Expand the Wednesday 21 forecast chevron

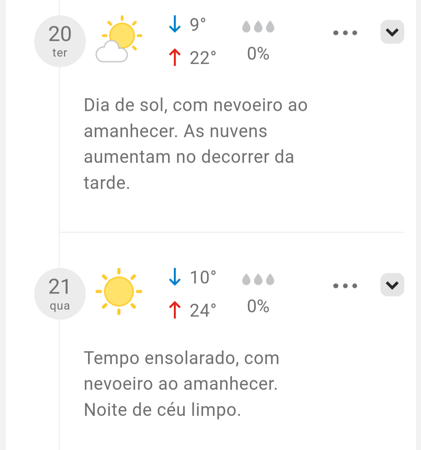tap(392, 285)
